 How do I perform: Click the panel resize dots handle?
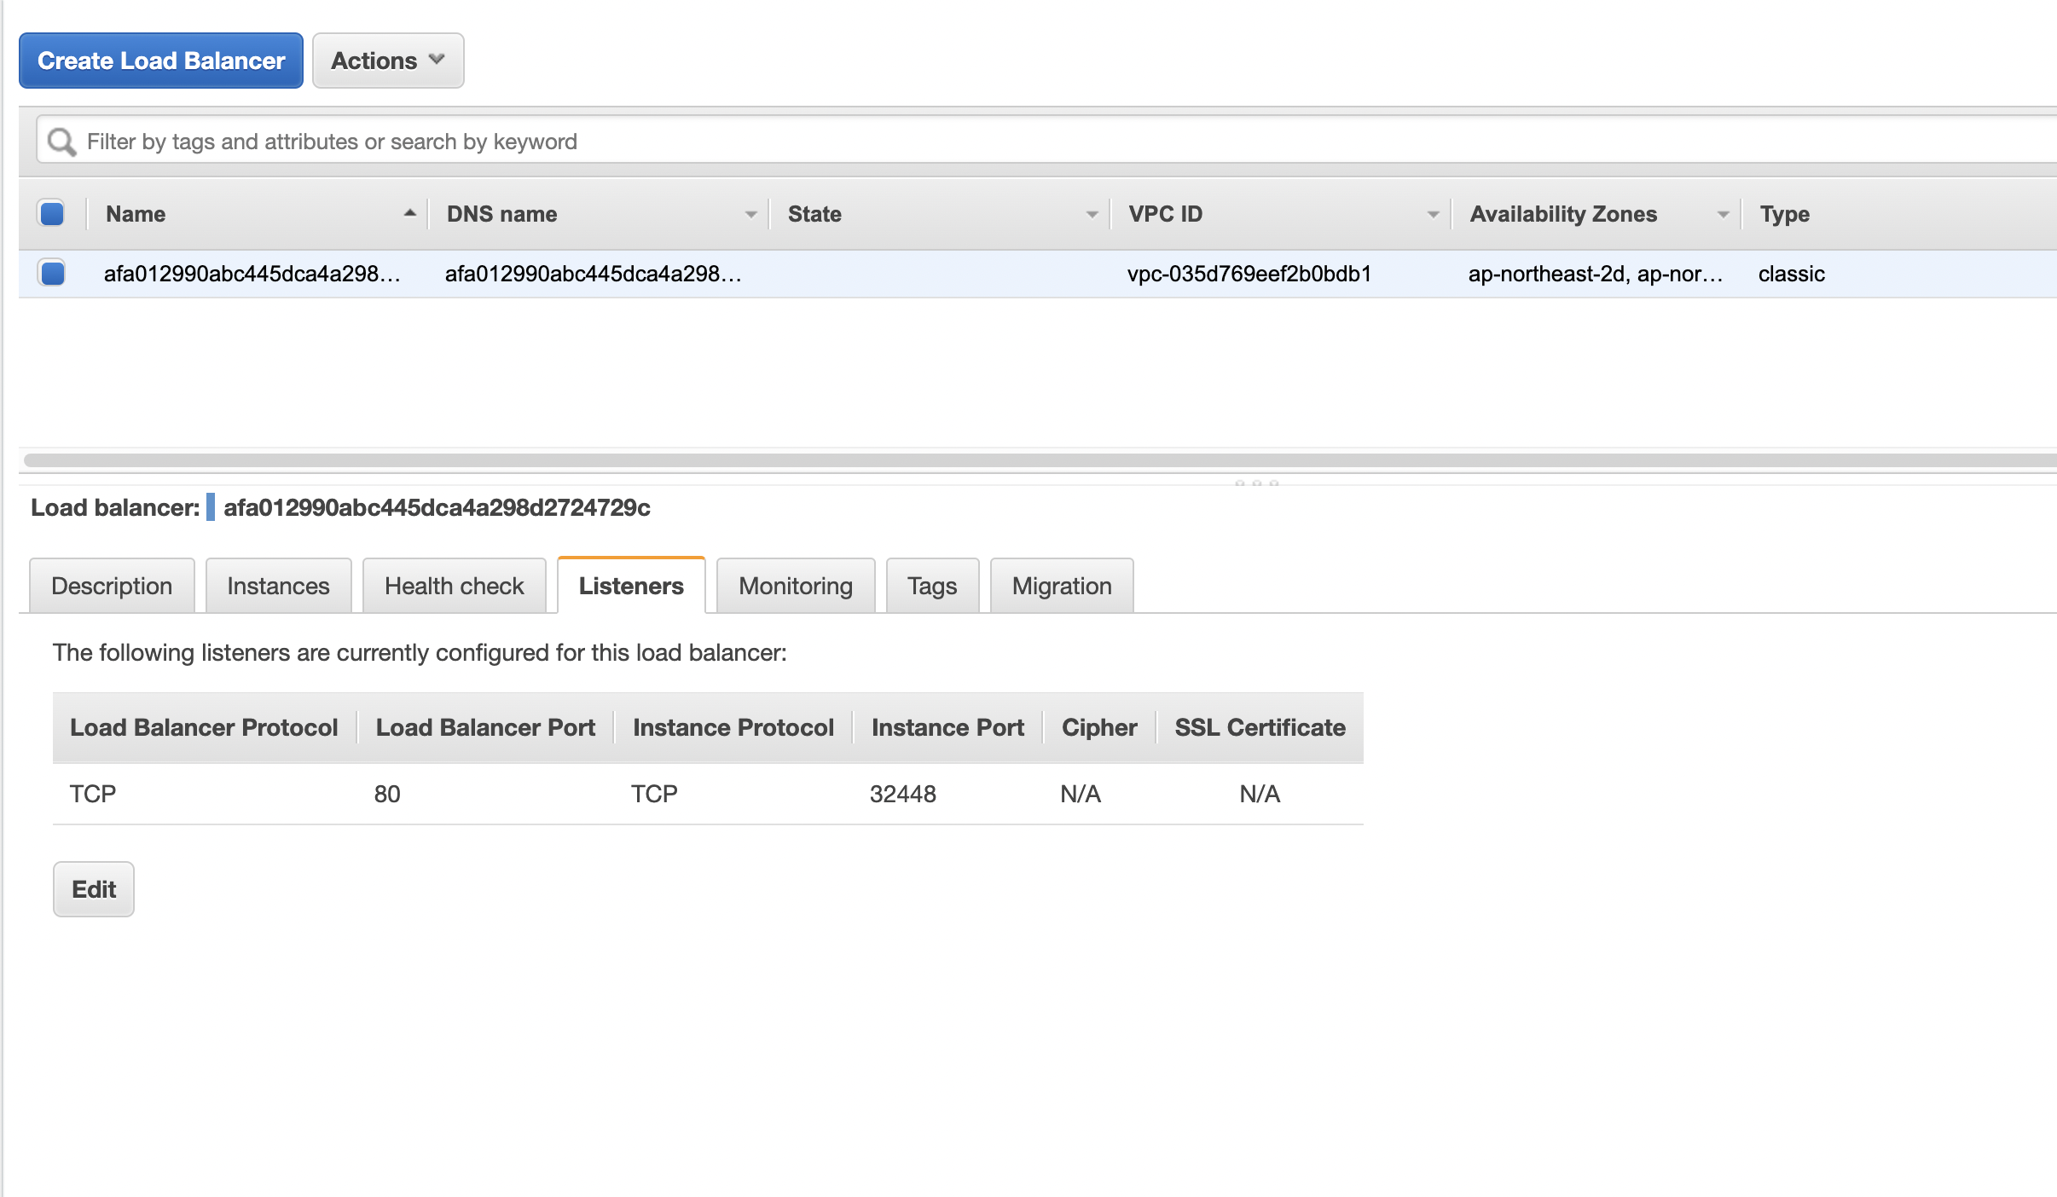pos(1256,483)
